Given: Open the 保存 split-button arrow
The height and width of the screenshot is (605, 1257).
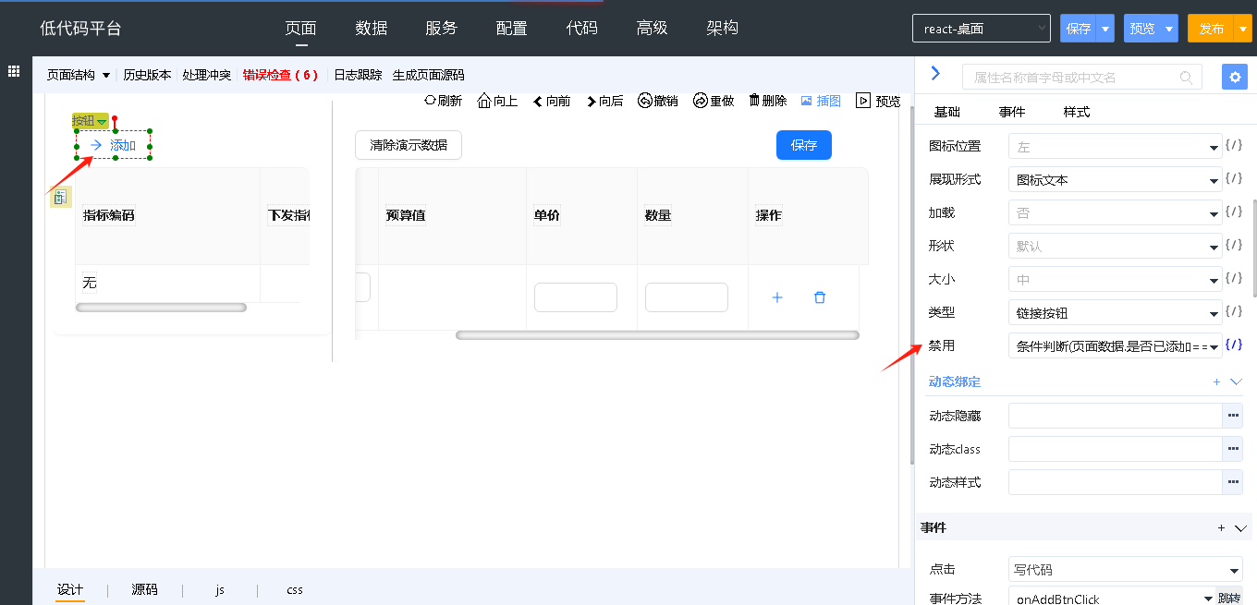Looking at the screenshot, I should [1105, 29].
